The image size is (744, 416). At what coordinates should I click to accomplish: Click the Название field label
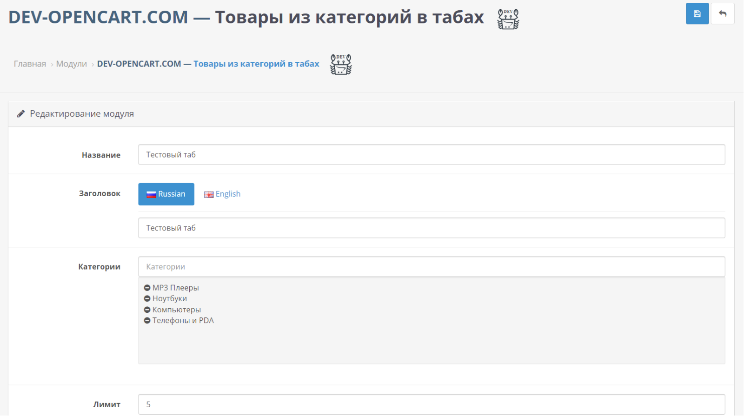click(101, 155)
